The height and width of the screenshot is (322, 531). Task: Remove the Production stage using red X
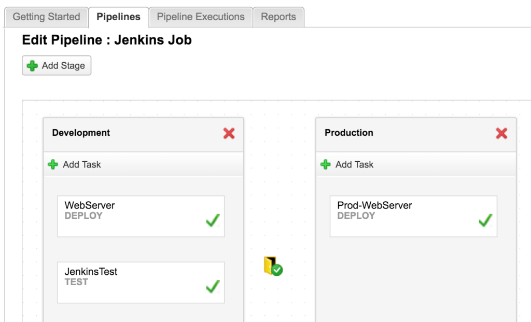coord(501,133)
